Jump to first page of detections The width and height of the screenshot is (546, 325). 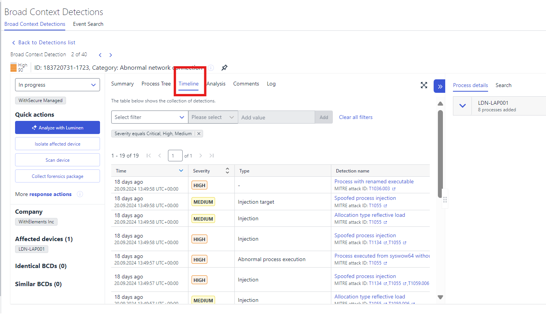149,156
